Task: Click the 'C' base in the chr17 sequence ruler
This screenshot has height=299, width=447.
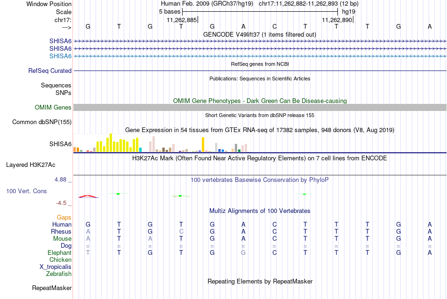Action: point(274,26)
